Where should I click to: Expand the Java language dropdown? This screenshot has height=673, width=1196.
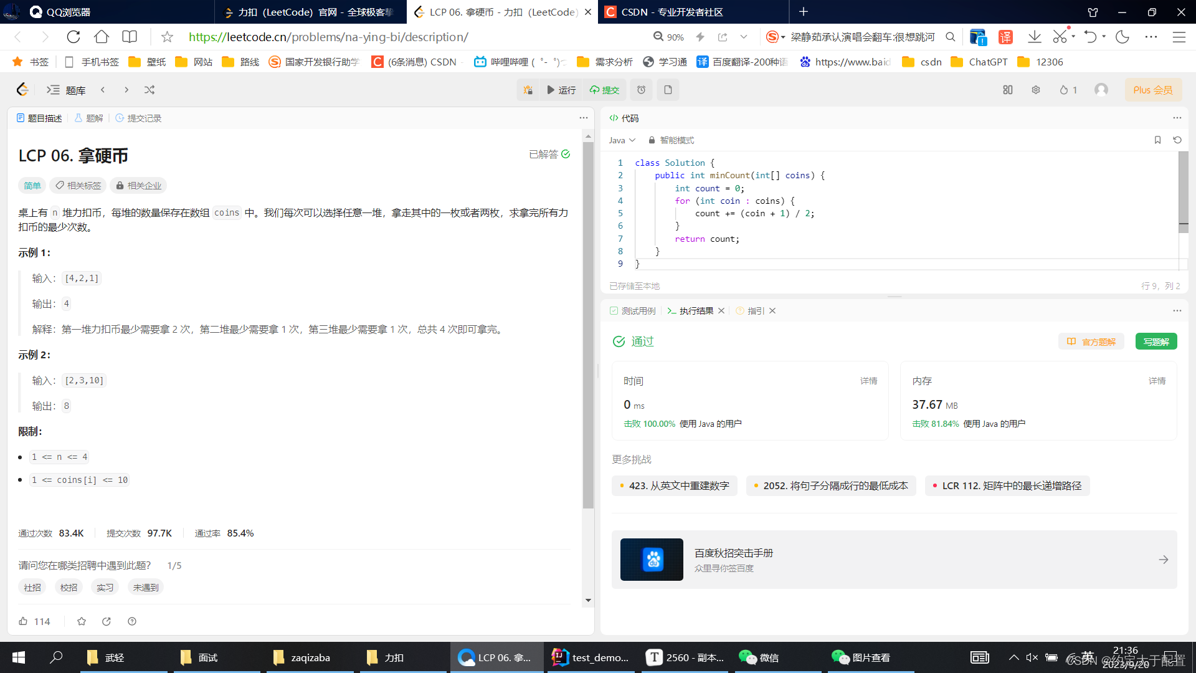tap(622, 140)
